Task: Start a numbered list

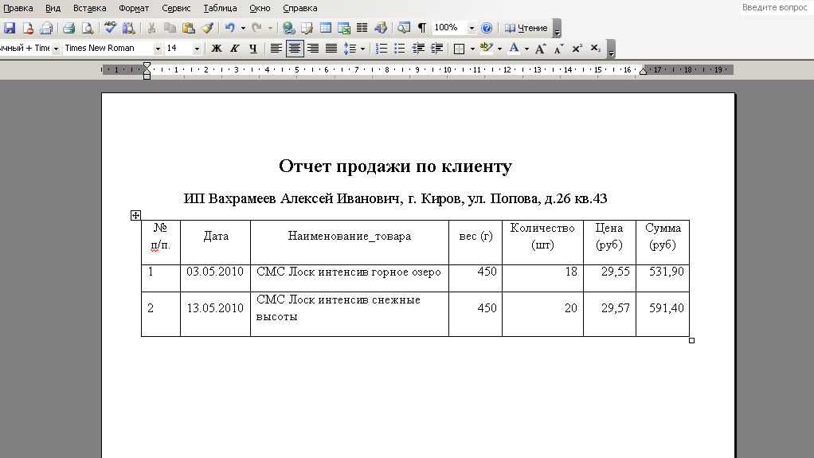Action: pyautogui.click(x=381, y=49)
